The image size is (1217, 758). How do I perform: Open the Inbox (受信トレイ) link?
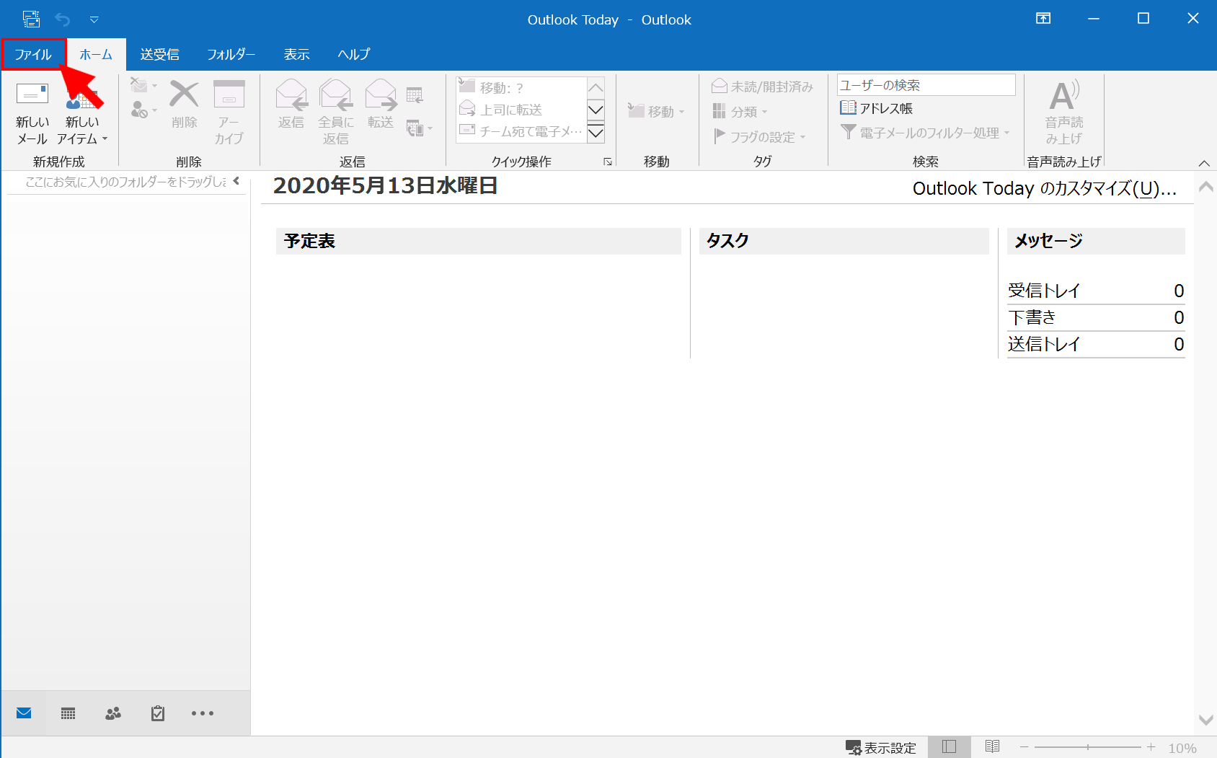pyautogui.click(x=1043, y=291)
